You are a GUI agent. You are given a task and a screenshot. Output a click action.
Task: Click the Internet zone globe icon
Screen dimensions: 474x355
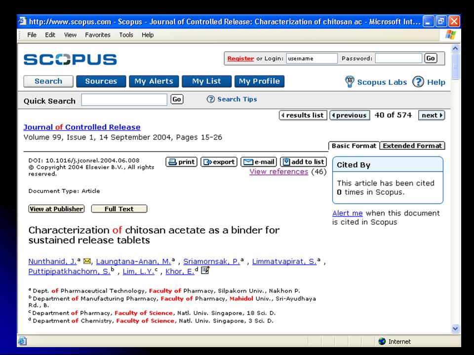(382, 341)
